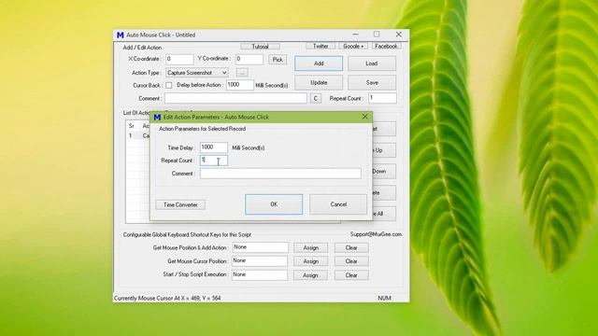Screen dimensions: 598x336
Task: Click OK in Edit Action Parameters dialog
Action: (274, 204)
